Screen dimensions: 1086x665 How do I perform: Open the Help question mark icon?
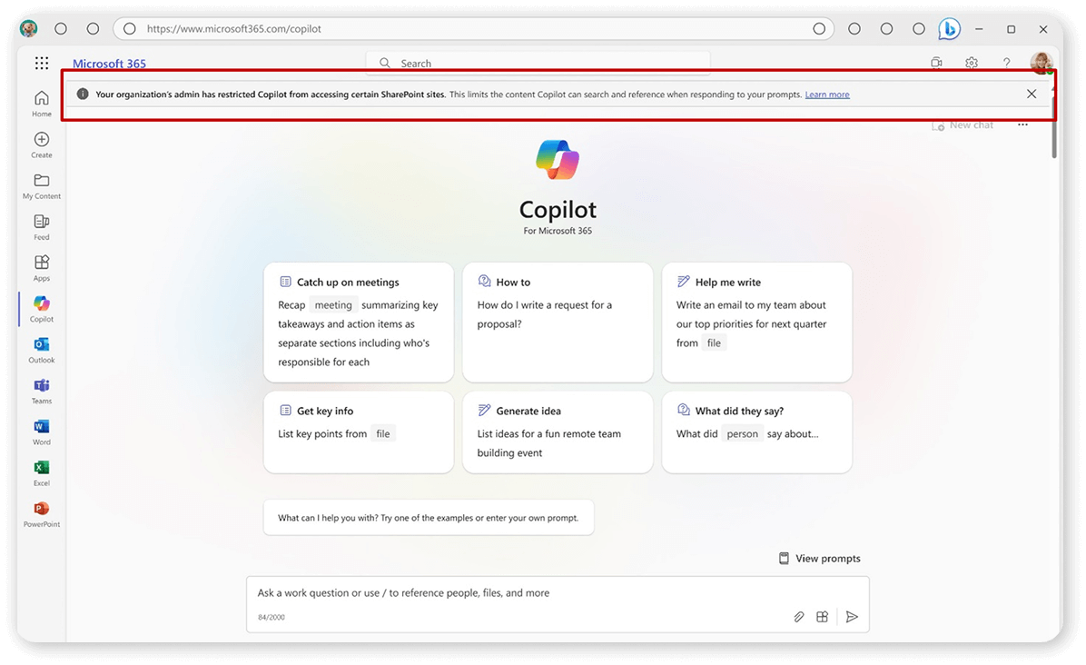pyautogui.click(x=1006, y=63)
